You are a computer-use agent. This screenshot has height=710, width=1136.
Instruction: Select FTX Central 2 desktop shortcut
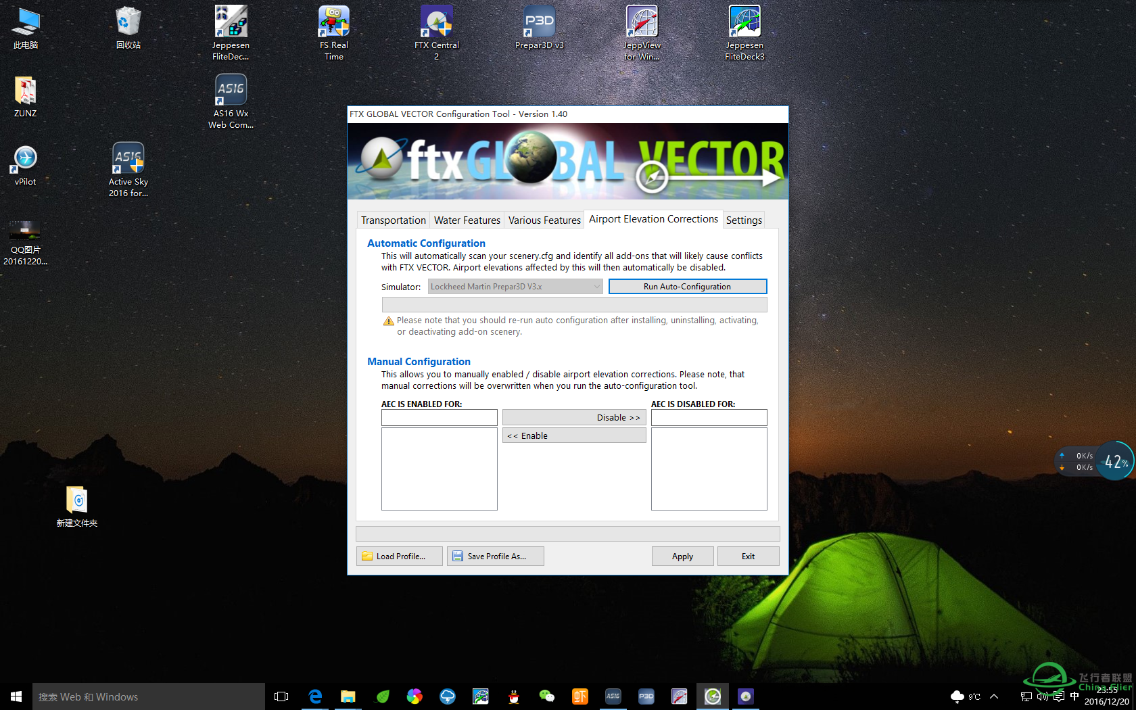coord(437,33)
